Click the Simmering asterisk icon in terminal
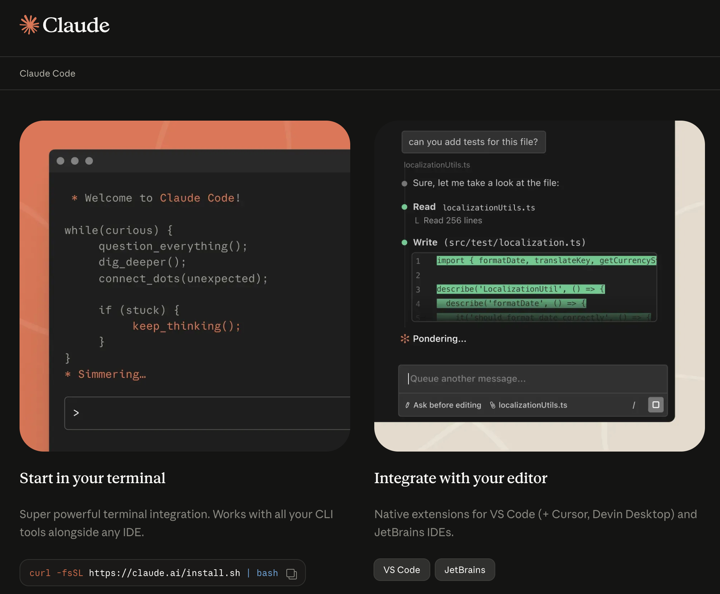 coord(68,374)
